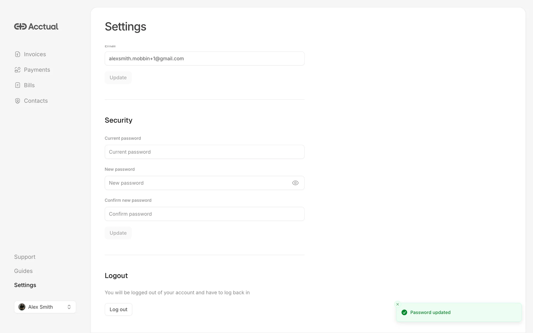
Task: Open the Guides page
Action: tap(23, 271)
